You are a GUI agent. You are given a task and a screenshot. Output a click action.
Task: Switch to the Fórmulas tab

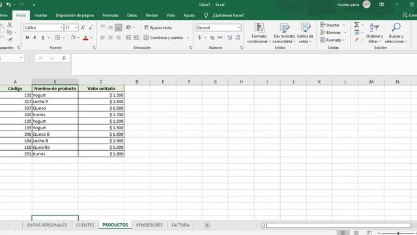click(110, 16)
